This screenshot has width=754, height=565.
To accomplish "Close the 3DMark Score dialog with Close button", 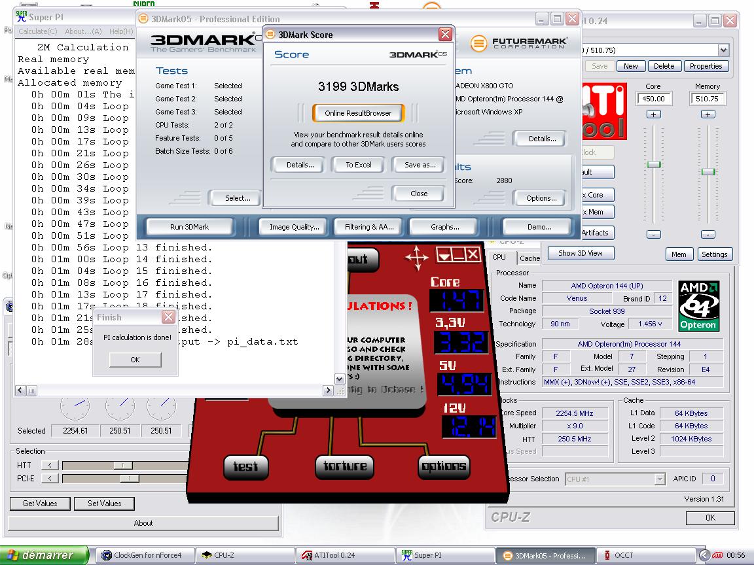I will [x=419, y=194].
